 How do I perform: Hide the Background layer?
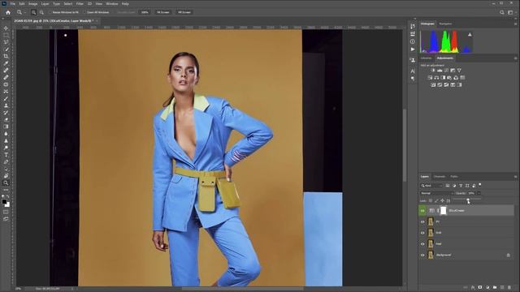pyautogui.click(x=422, y=255)
